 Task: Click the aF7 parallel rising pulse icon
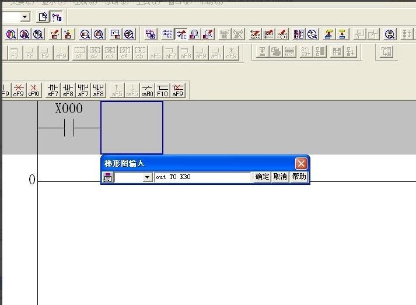[83, 90]
